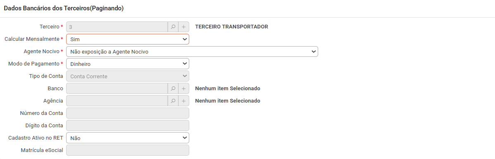Focus the Banco text field
This screenshot has width=495, height=159.
(x=117, y=89)
